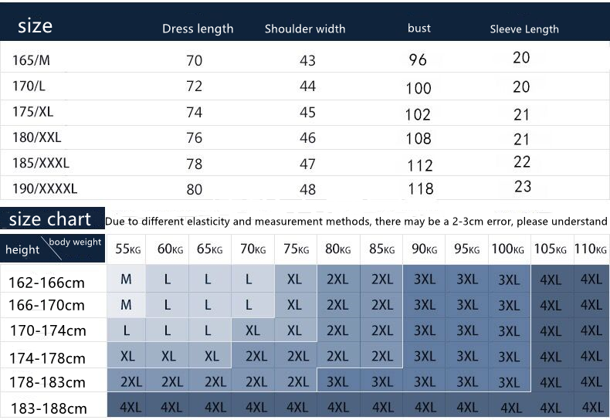610x420 pixels.
Task: Click the 80KG weight column header
Action: 337,249
